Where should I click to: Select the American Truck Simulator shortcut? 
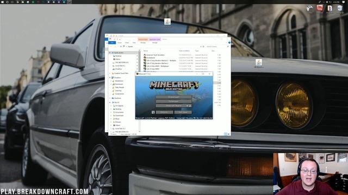pyautogui.click(x=156, y=55)
